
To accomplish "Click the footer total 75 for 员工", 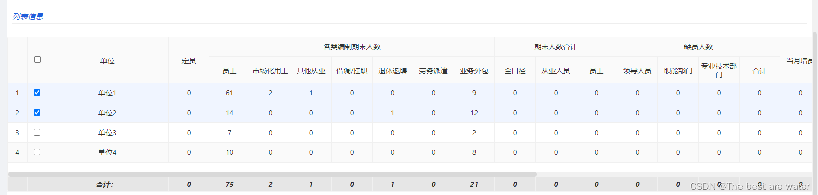I will click(x=229, y=185).
